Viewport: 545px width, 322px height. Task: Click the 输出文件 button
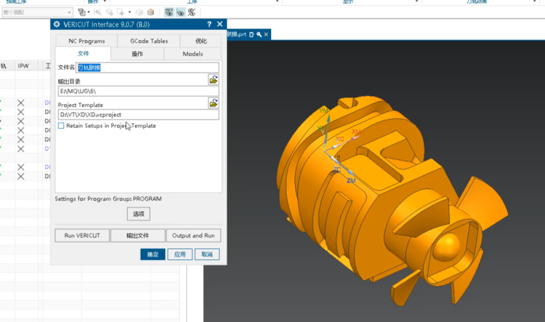point(138,236)
